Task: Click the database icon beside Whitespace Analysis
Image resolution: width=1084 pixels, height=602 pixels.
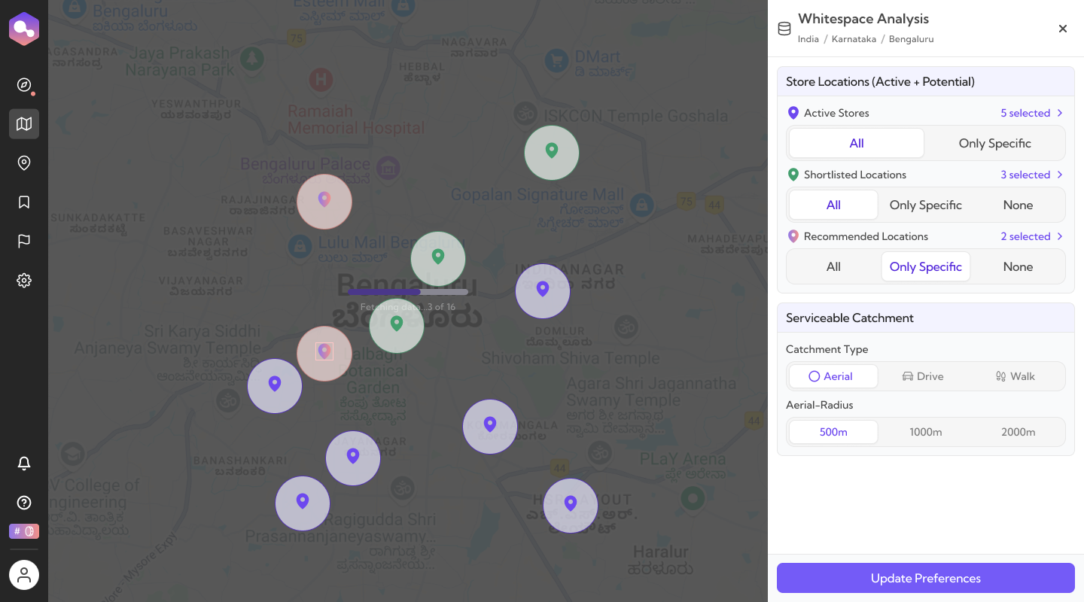Action: click(784, 29)
